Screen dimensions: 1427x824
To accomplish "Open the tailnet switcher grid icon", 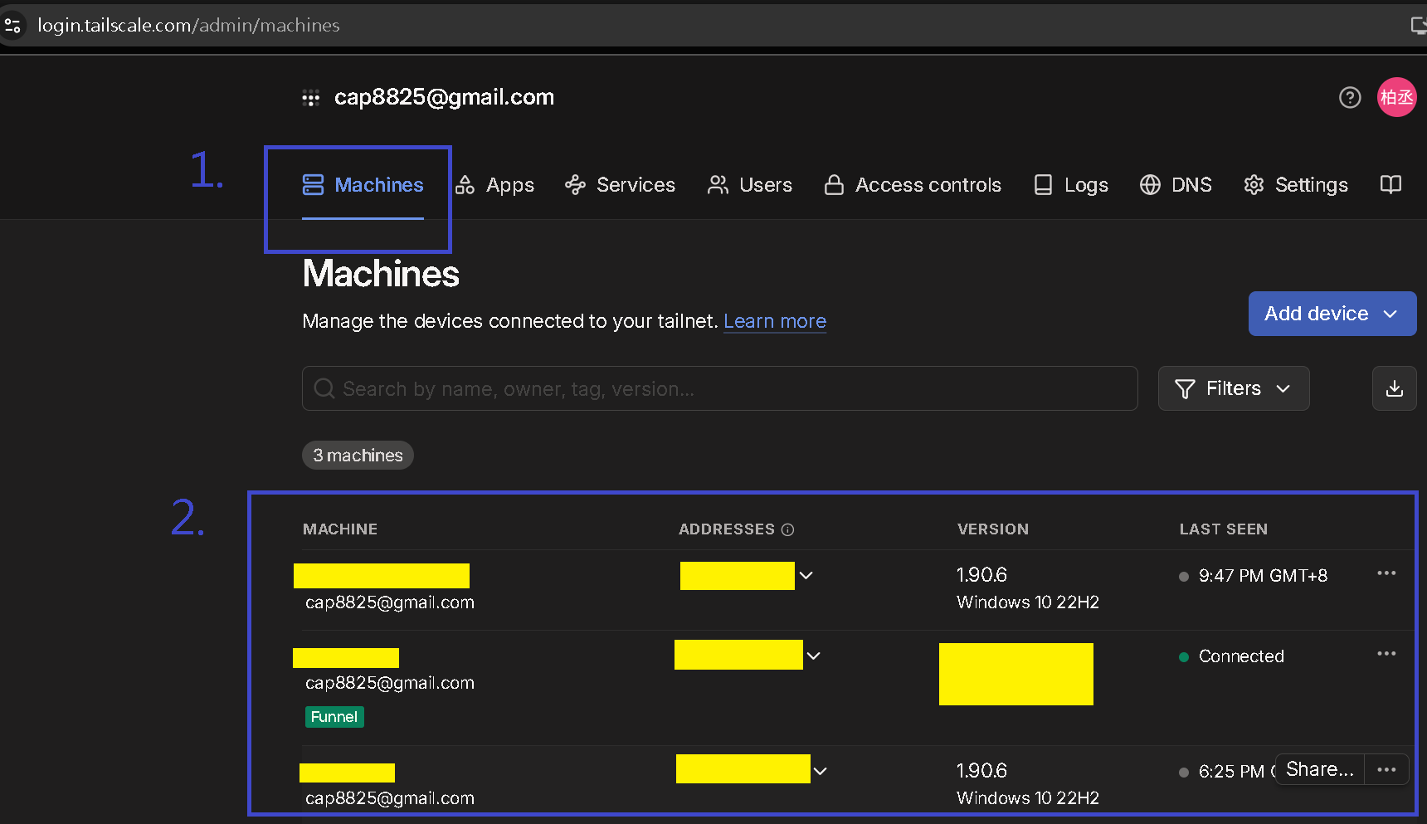I will click(311, 98).
